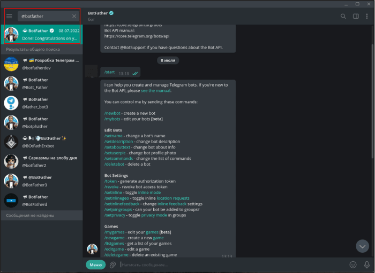This screenshot has height=273, width=375.
Task: Click the /deletebot command
Action: pos(114,164)
